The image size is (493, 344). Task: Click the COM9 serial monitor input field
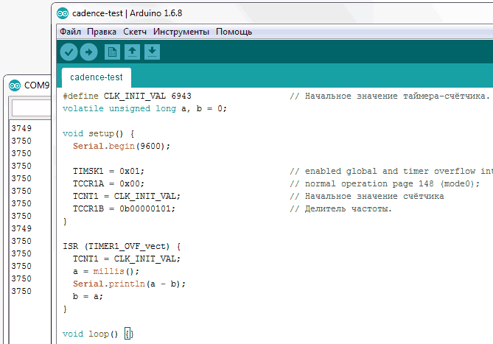click(31, 108)
